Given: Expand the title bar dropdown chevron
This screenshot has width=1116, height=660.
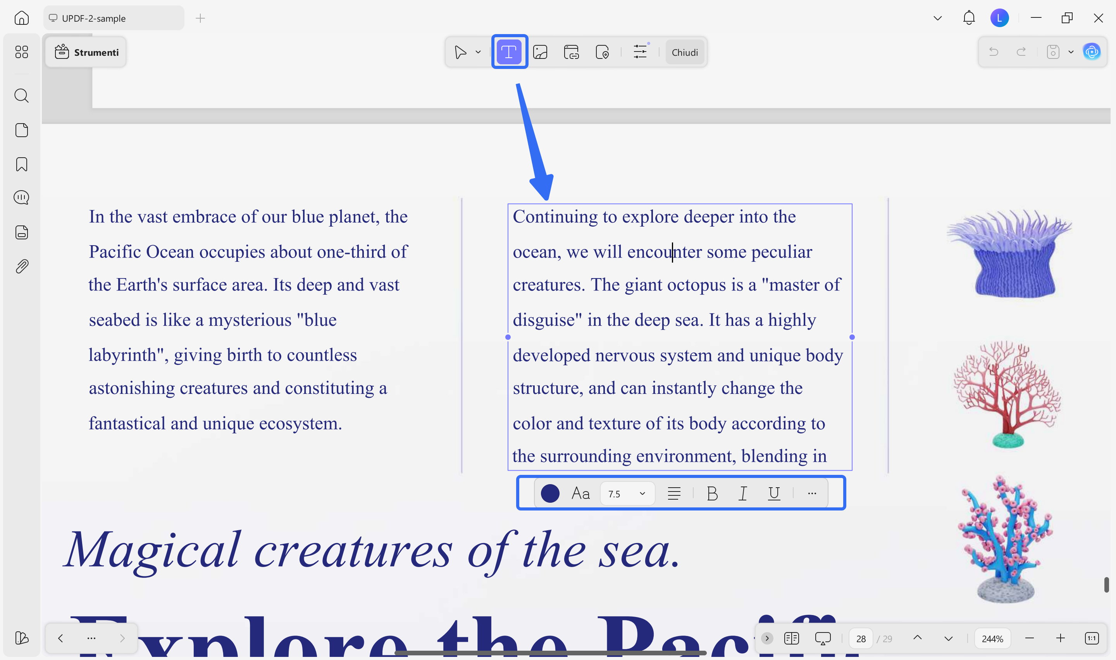Looking at the screenshot, I should click(x=938, y=18).
